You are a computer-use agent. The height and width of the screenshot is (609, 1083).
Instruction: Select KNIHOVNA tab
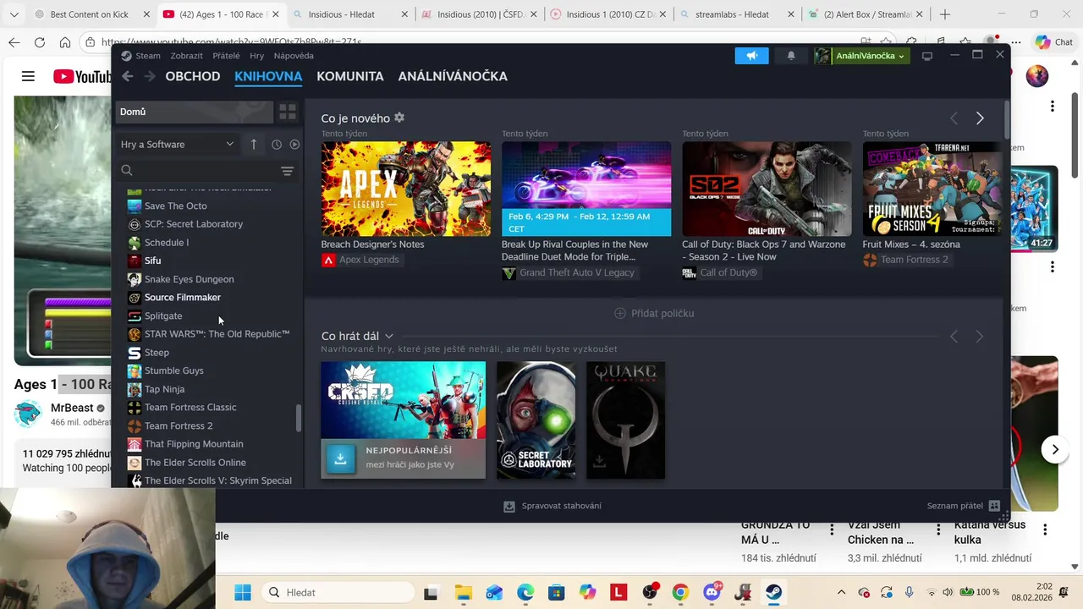tap(268, 76)
